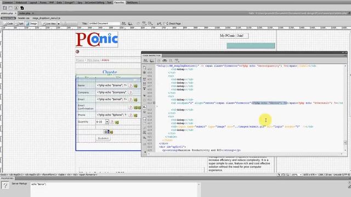Switch to the index.php document tab
The width and height of the screenshot is (351, 197).
(x=25, y=13)
